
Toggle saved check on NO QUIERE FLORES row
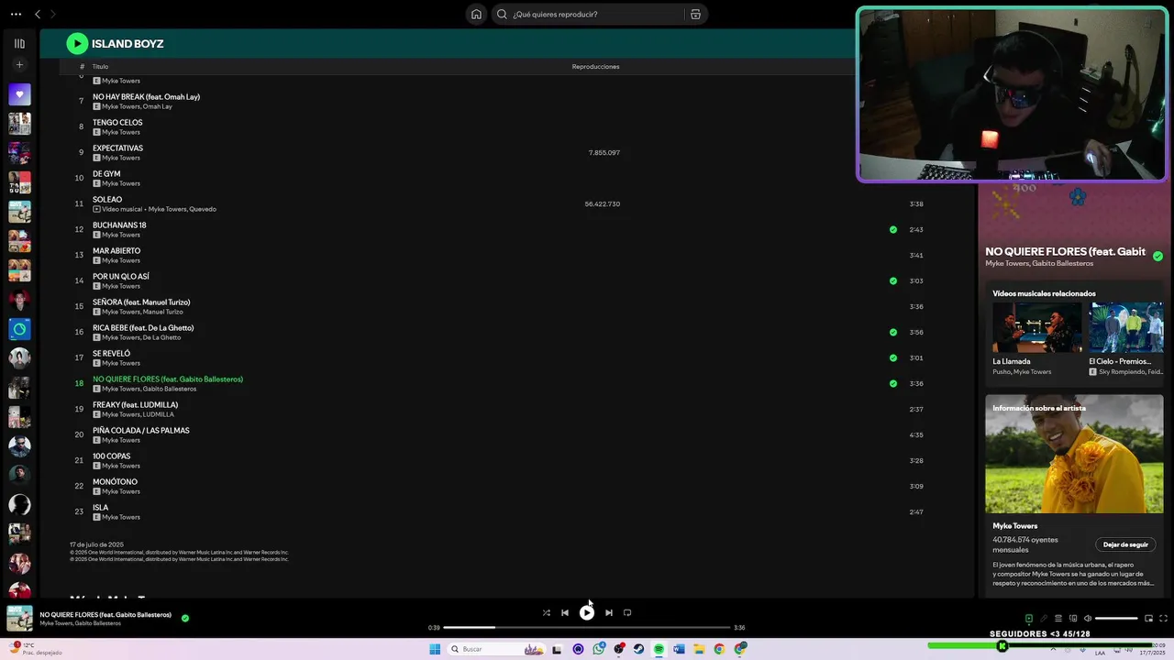(893, 383)
